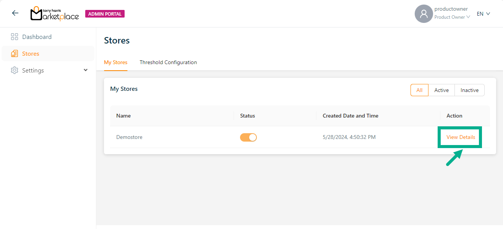
Task: Click the user avatar icon
Action: [x=423, y=14]
